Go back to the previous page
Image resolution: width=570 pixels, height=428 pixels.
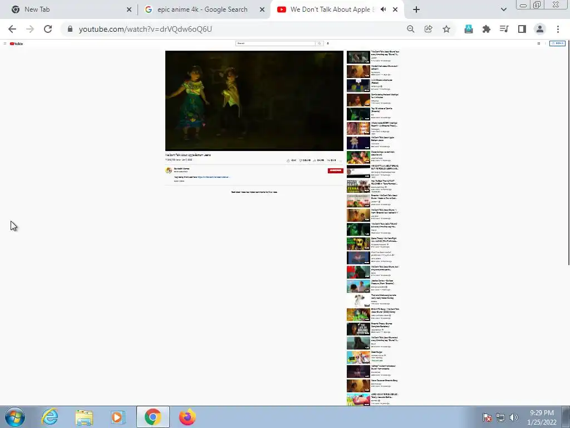point(12,29)
